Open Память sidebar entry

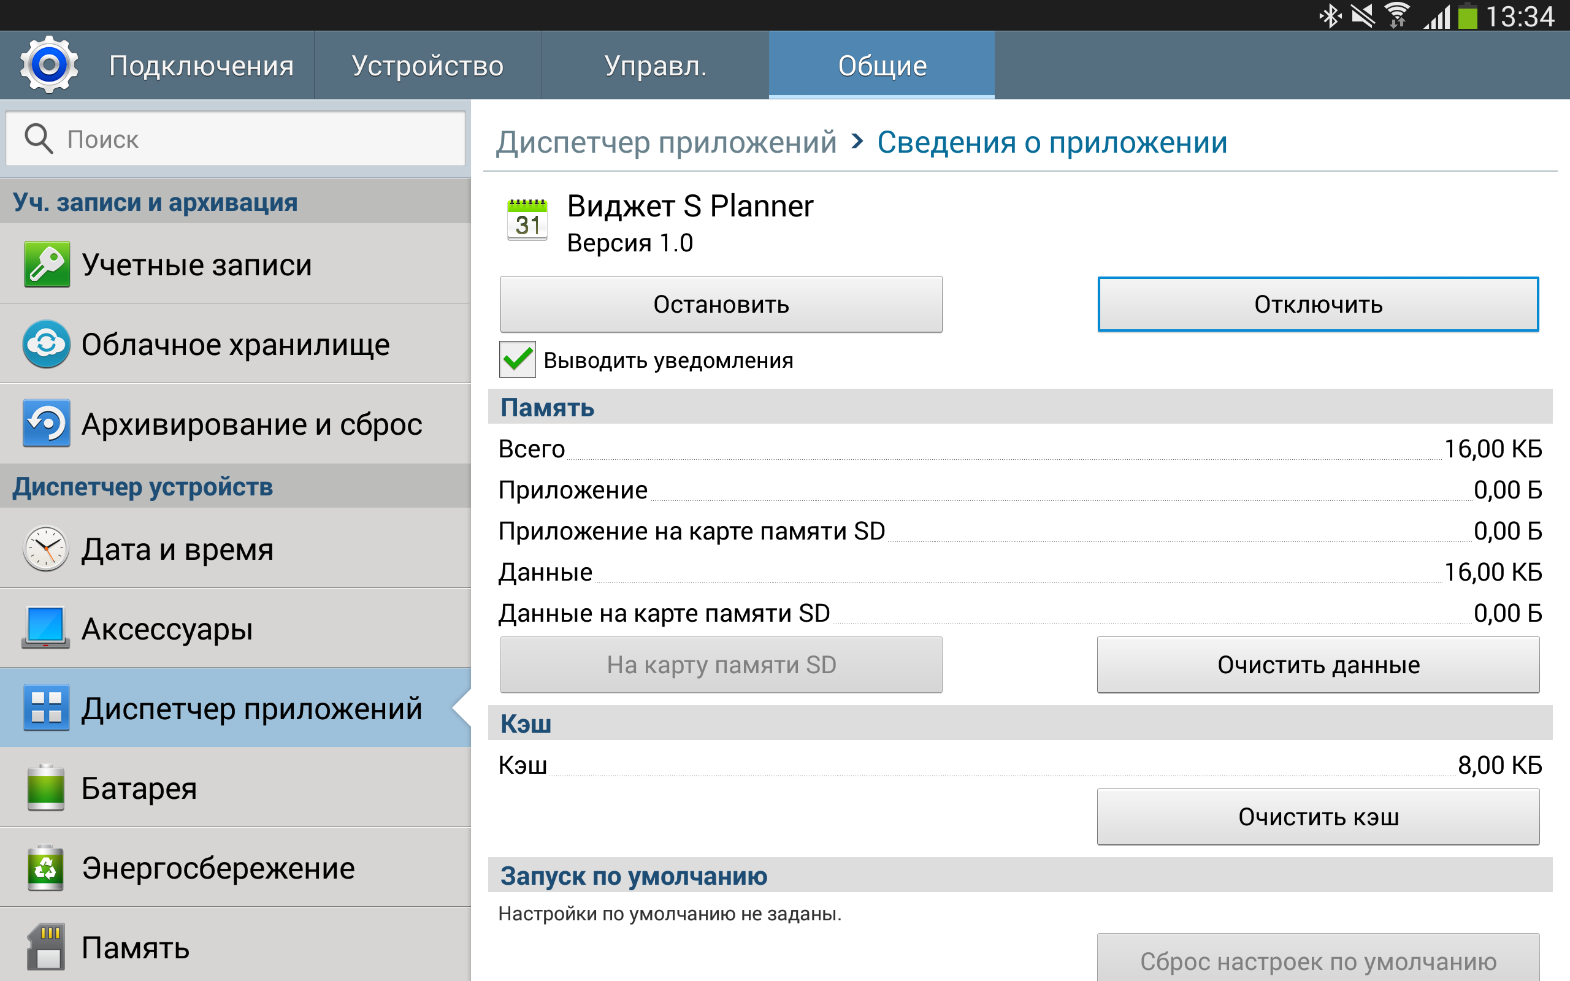click(x=235, y=945)
